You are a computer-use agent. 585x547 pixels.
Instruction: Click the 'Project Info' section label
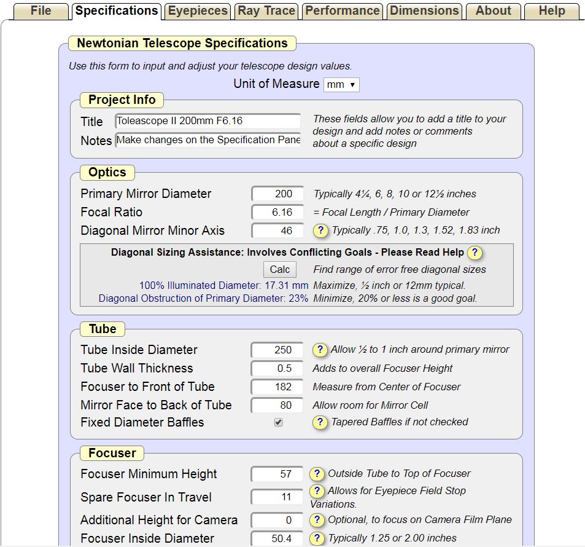[122, 100]
